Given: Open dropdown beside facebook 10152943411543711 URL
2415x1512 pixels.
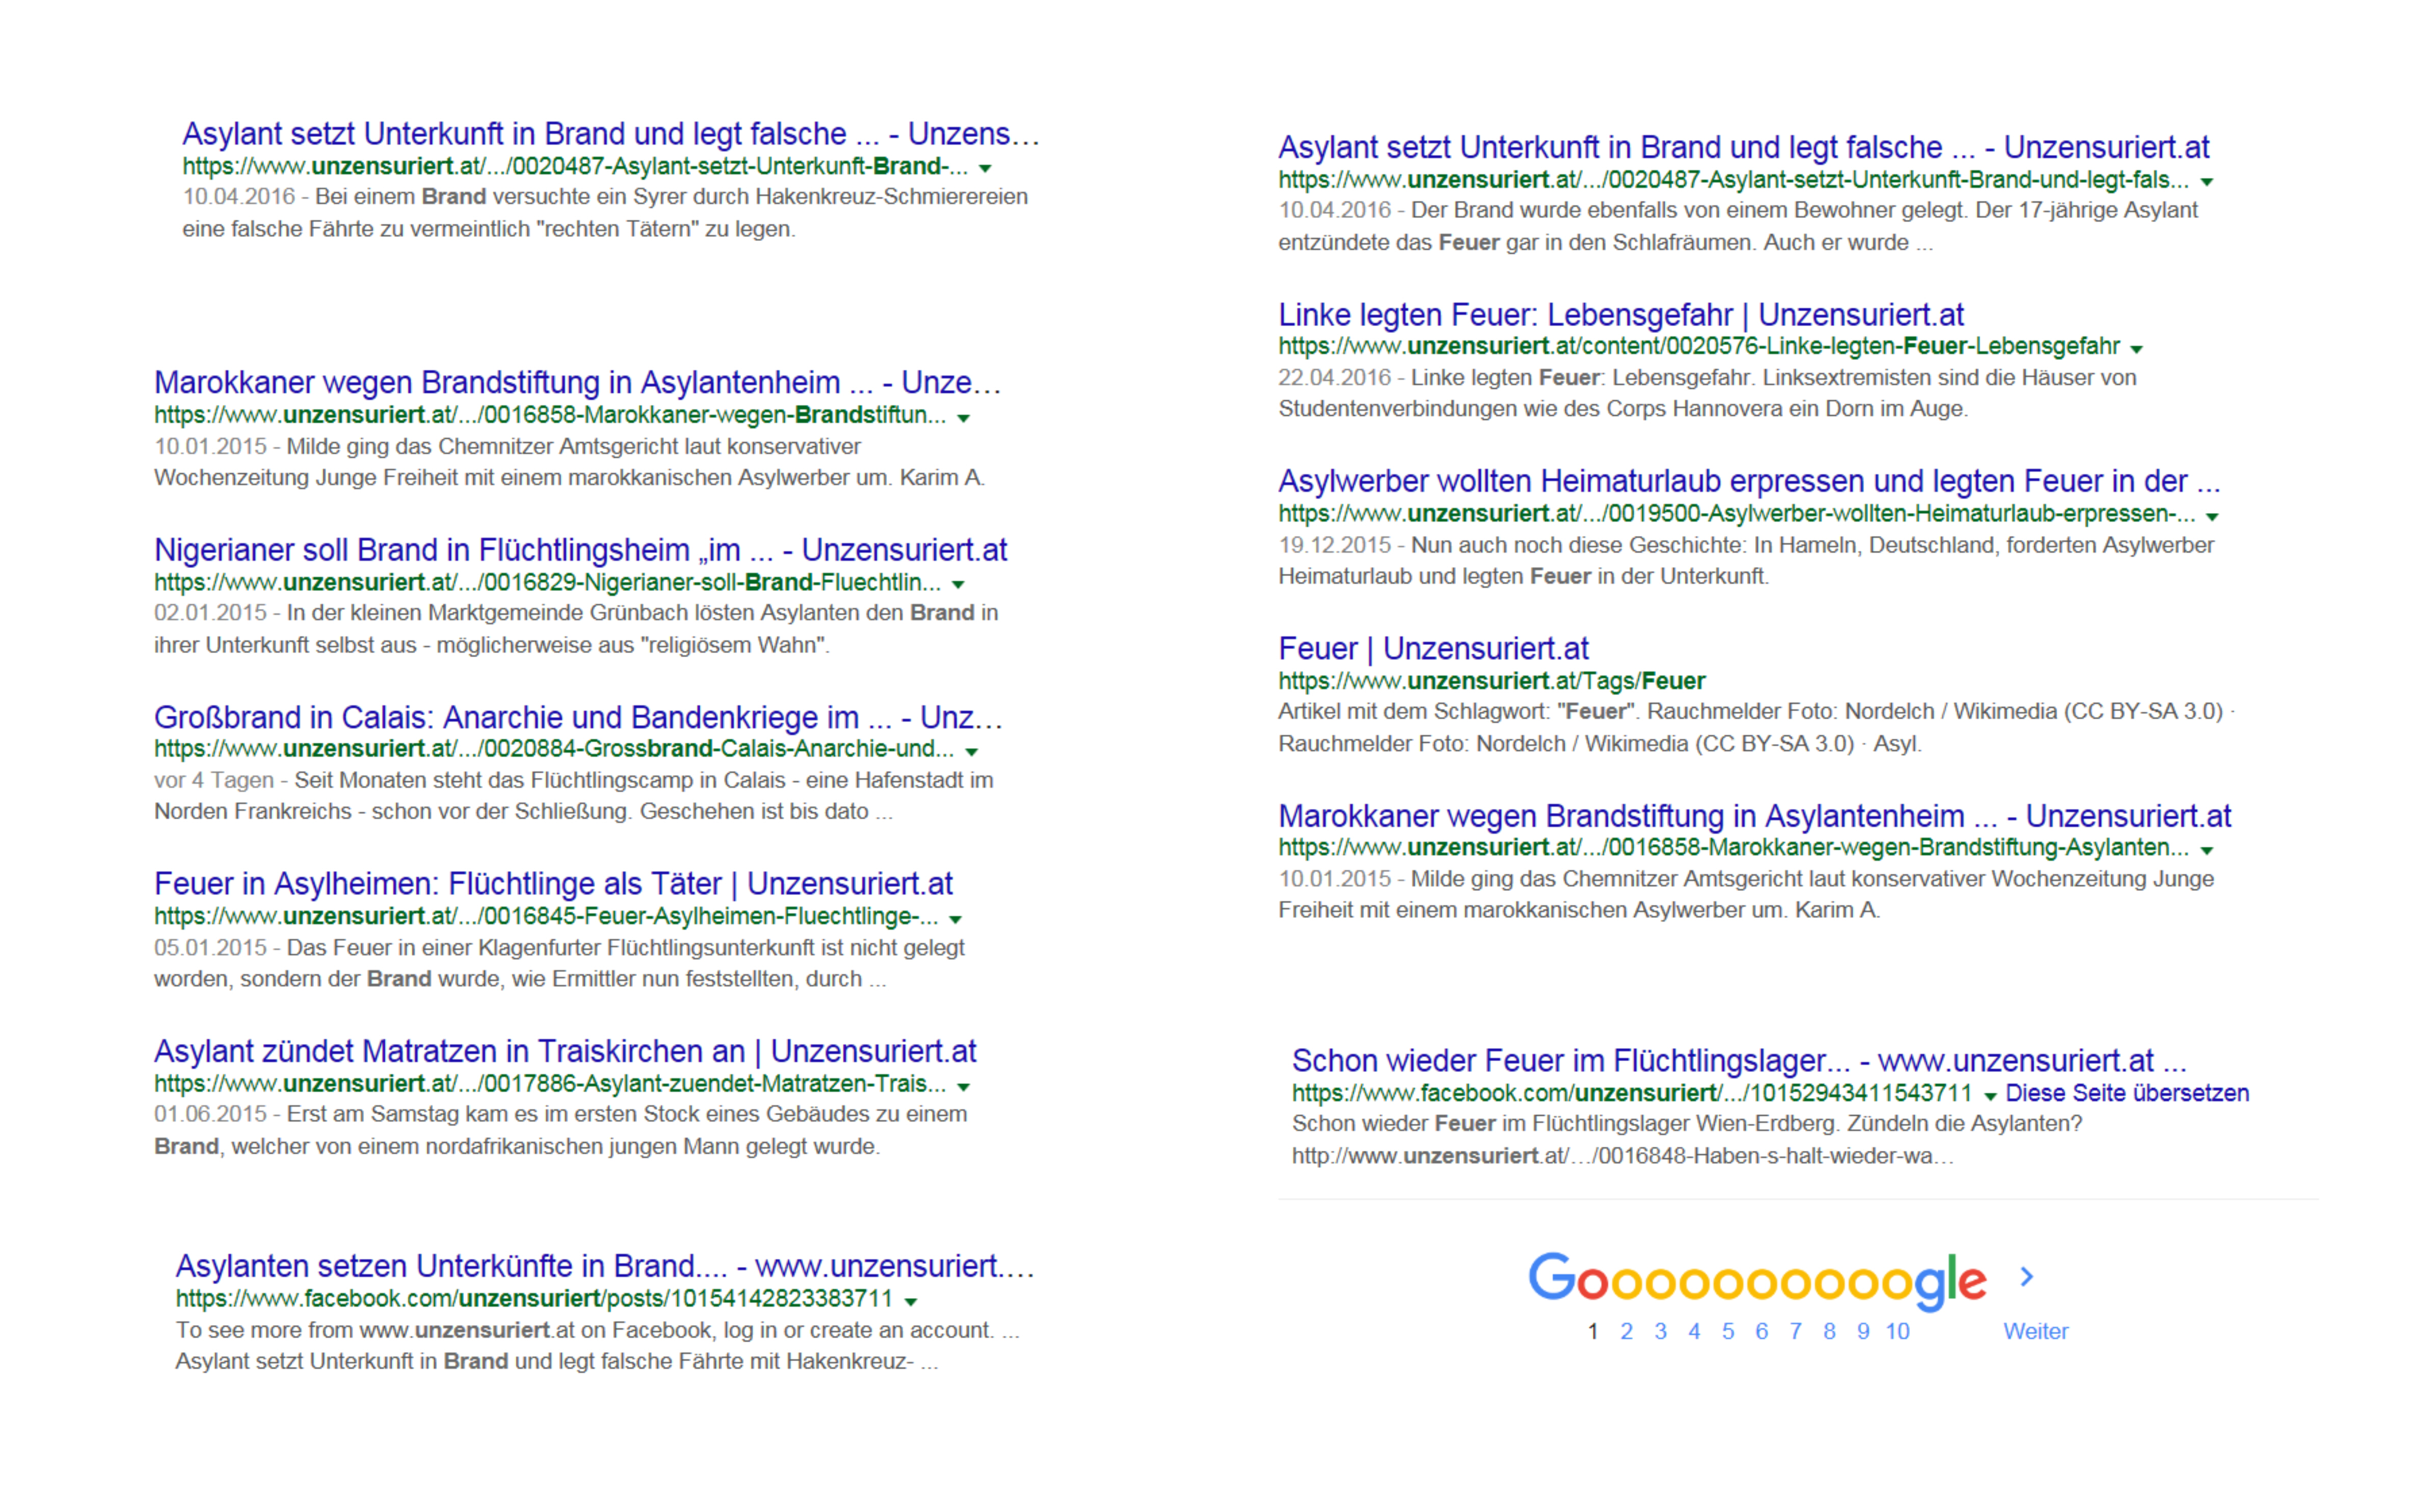Looking at the screenshot, I should point(1990,1096).
